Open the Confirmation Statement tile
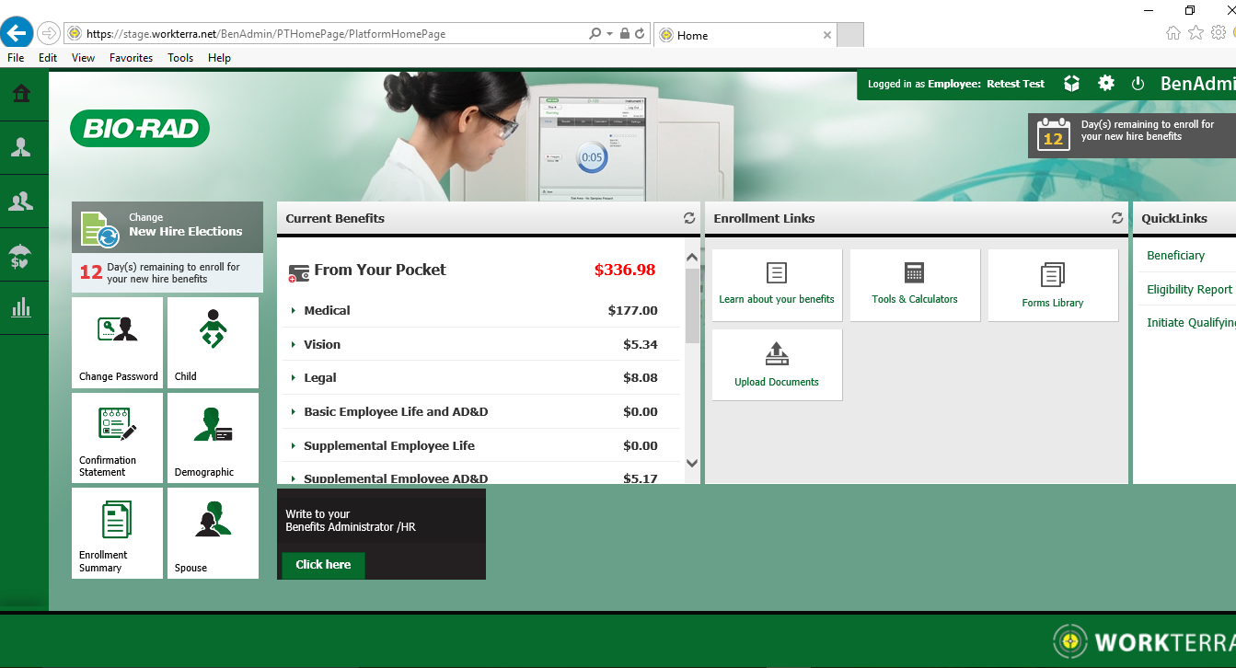1236x668 pixels. click(119, 439)
